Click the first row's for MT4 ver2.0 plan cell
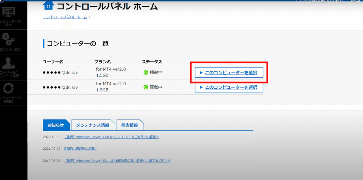This screenshot has width=363, height=180. (x=111, y=72)
